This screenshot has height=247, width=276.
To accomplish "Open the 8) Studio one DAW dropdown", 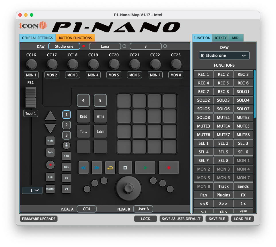I will click(x=224, y=55).
